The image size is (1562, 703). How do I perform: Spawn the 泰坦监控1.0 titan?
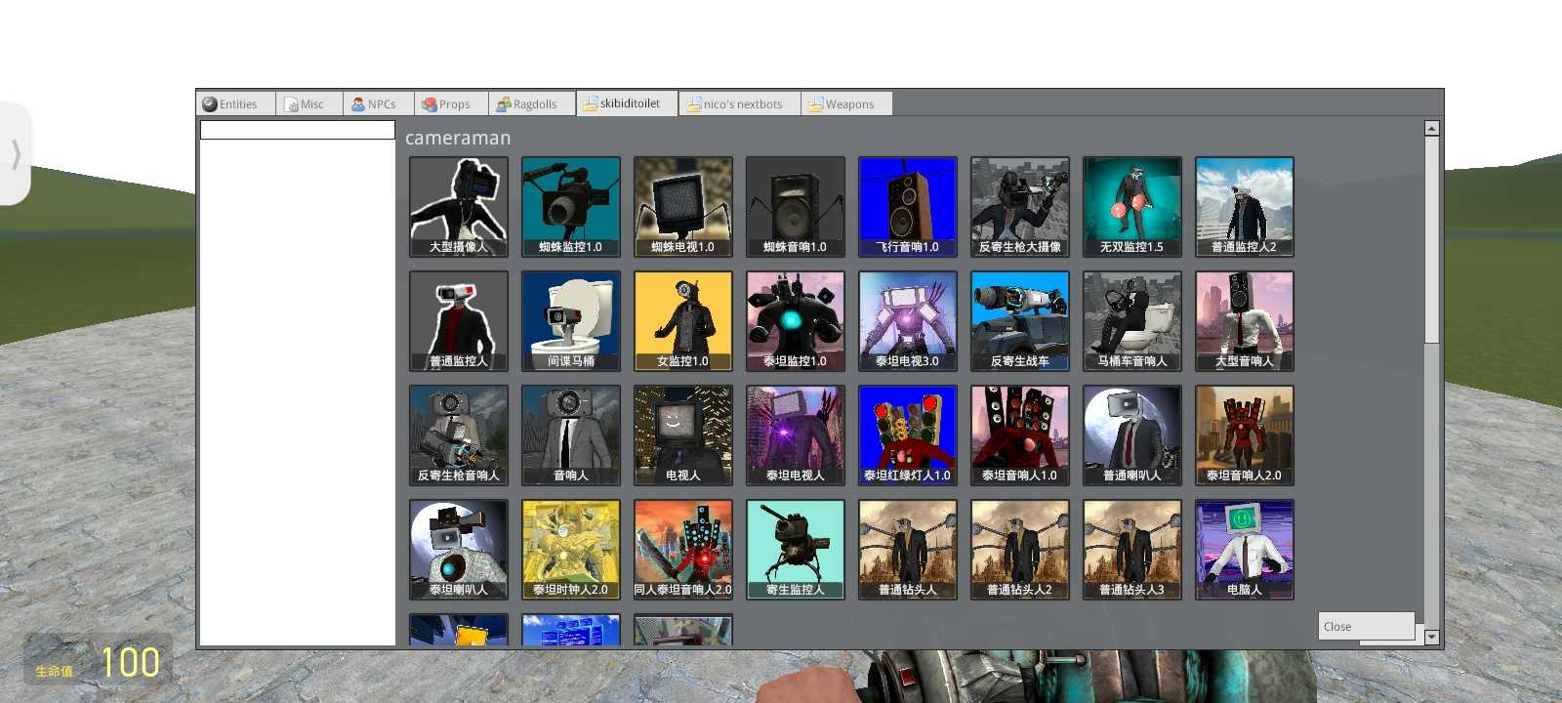tap(796, 321)
